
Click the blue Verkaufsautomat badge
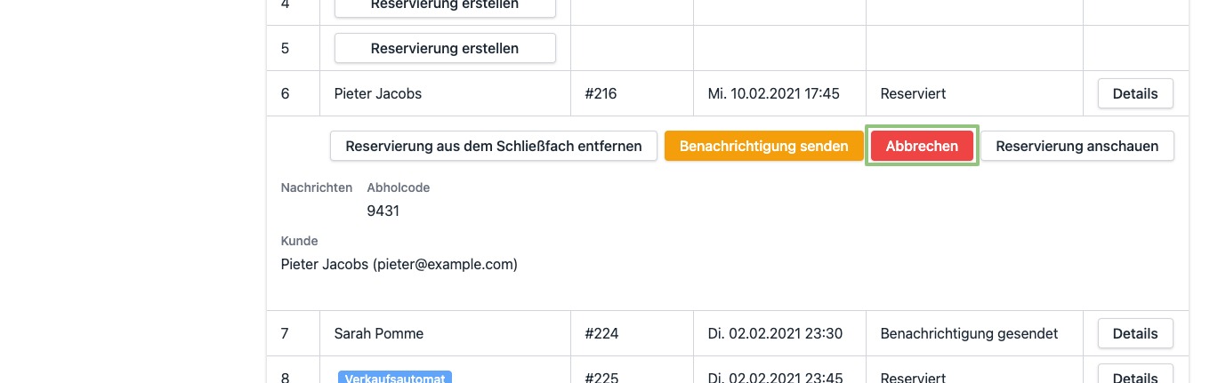pyautogui.click(x=395, y=377)
